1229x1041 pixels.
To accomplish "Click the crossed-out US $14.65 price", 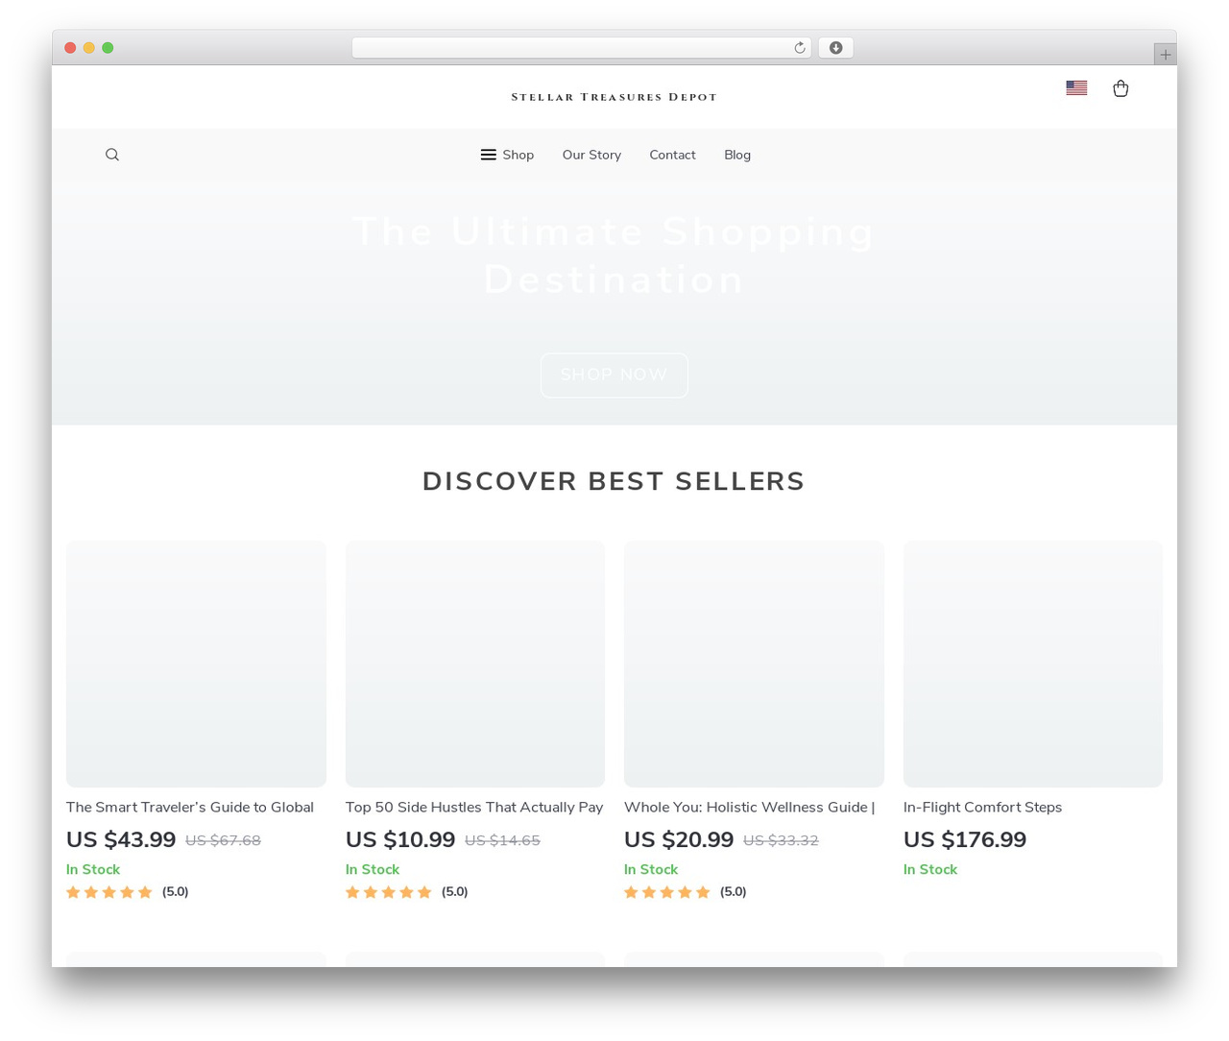I will (x=502, y=840).
